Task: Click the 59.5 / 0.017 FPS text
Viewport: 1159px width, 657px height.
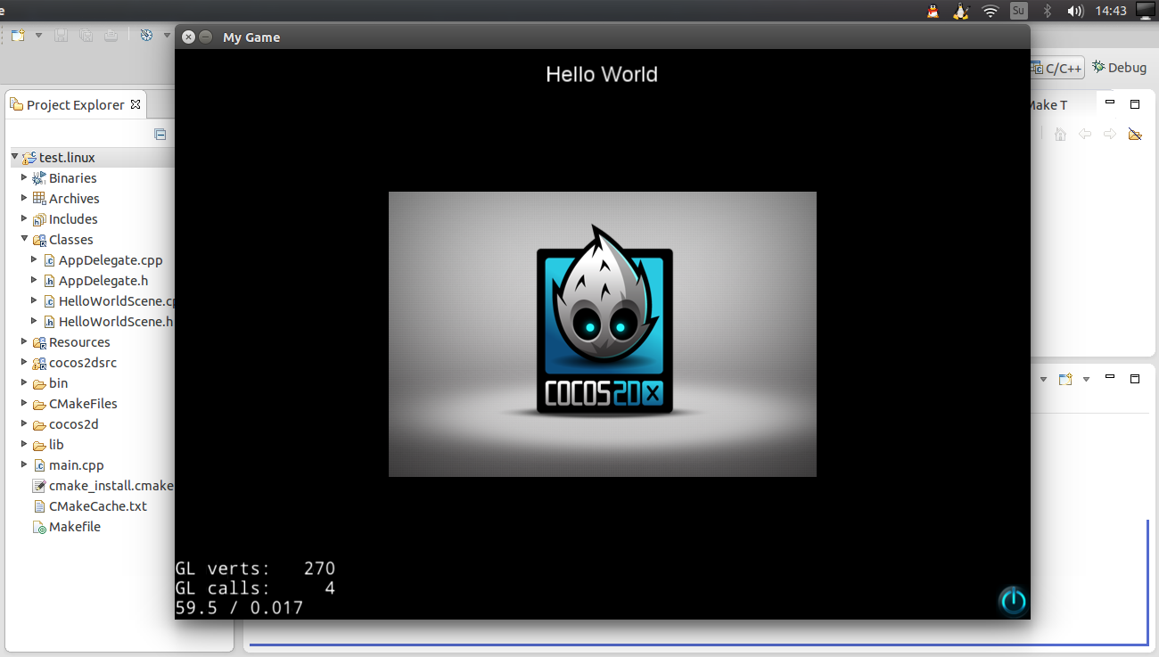Action: click(x=239, y=608)
